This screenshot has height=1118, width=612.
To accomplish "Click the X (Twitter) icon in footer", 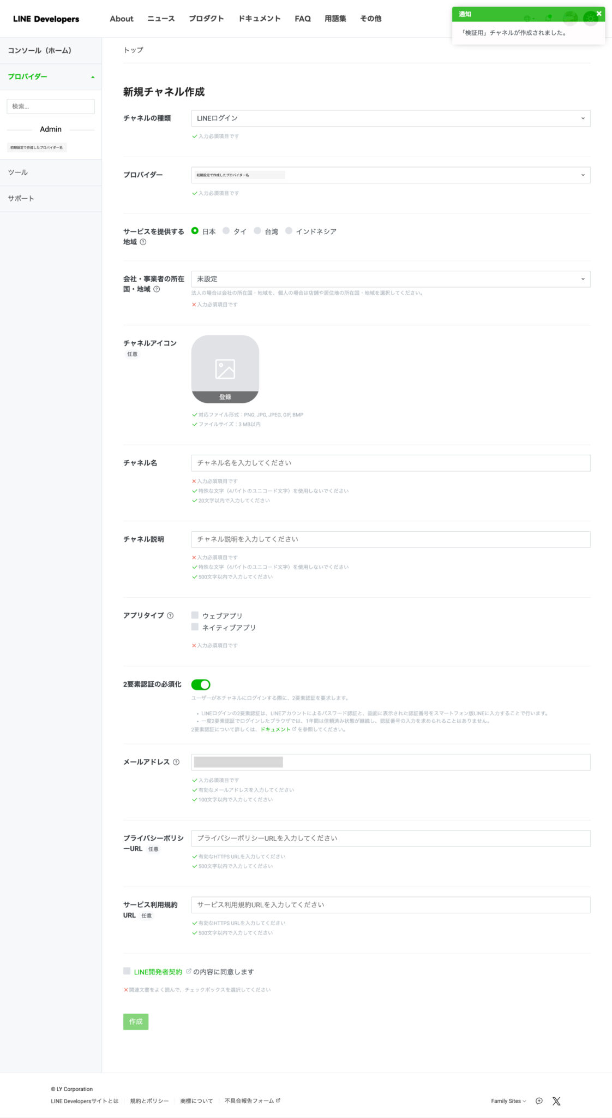I will click(x=556, y=1101).
